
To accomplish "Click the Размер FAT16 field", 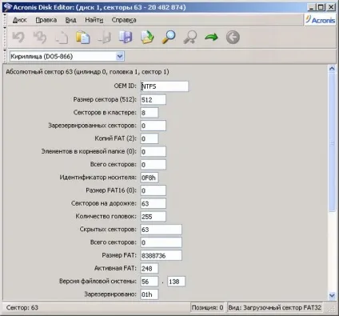I will (154, 190).
